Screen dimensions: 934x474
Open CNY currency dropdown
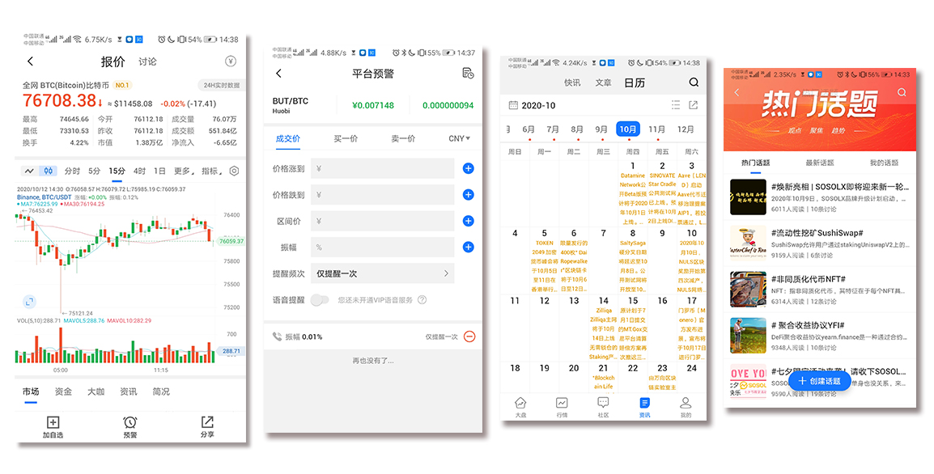[459, 138]
